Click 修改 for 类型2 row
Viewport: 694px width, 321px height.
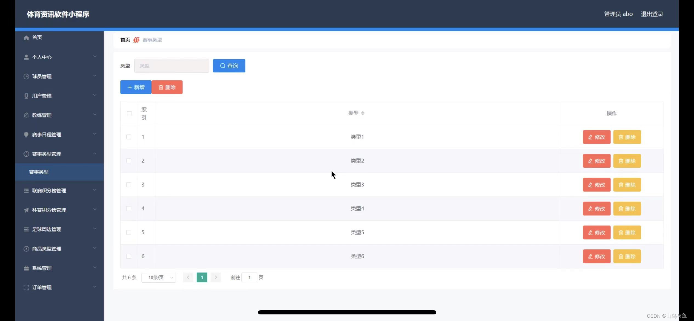597,161
